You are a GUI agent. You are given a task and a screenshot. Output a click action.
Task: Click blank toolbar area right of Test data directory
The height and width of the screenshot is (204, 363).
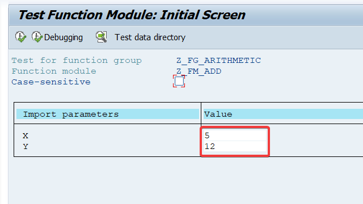[273, 37]
